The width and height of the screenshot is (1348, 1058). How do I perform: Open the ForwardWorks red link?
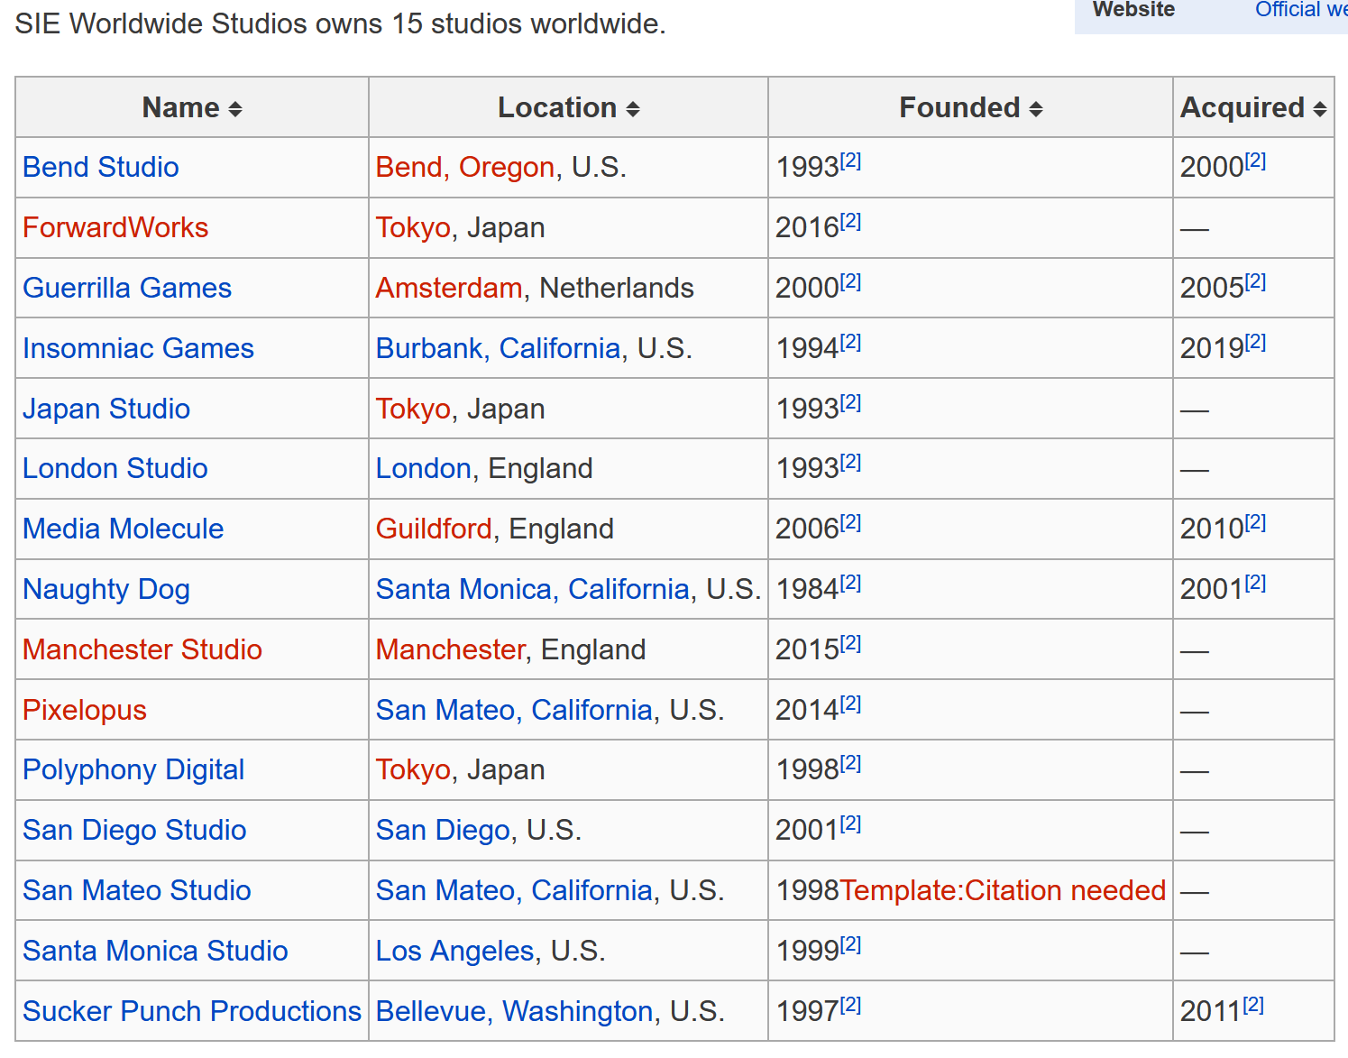tap(115, 227)
